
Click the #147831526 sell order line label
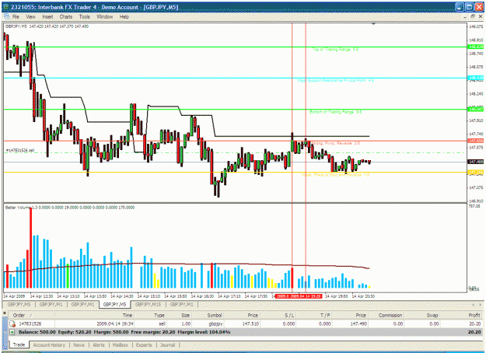click(x=20, y=150)
